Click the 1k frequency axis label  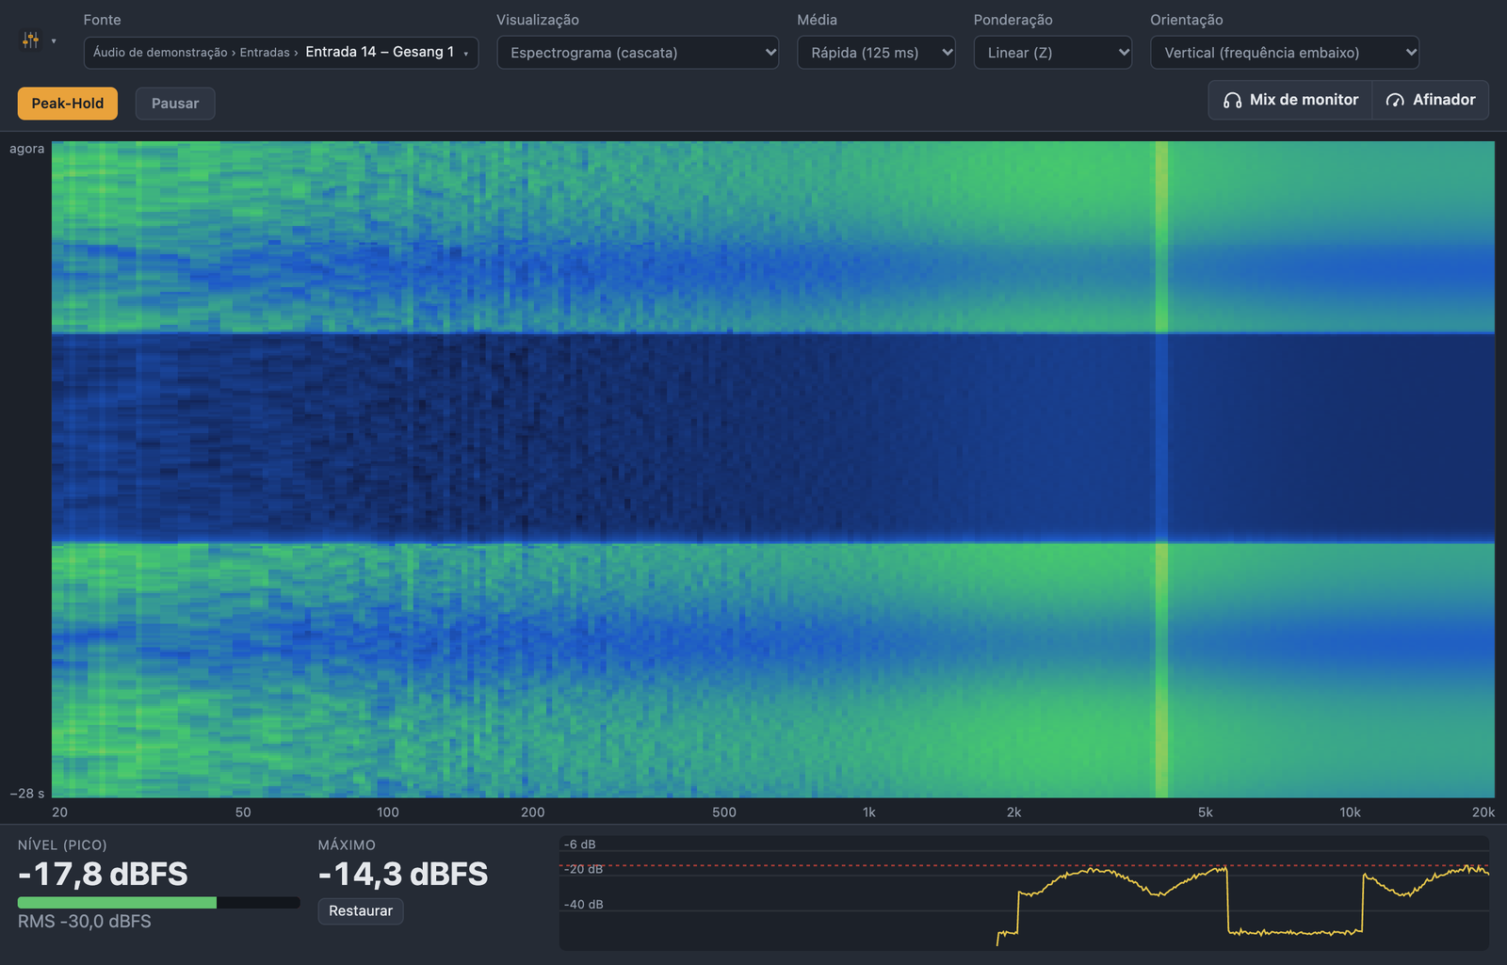(868, 812)
